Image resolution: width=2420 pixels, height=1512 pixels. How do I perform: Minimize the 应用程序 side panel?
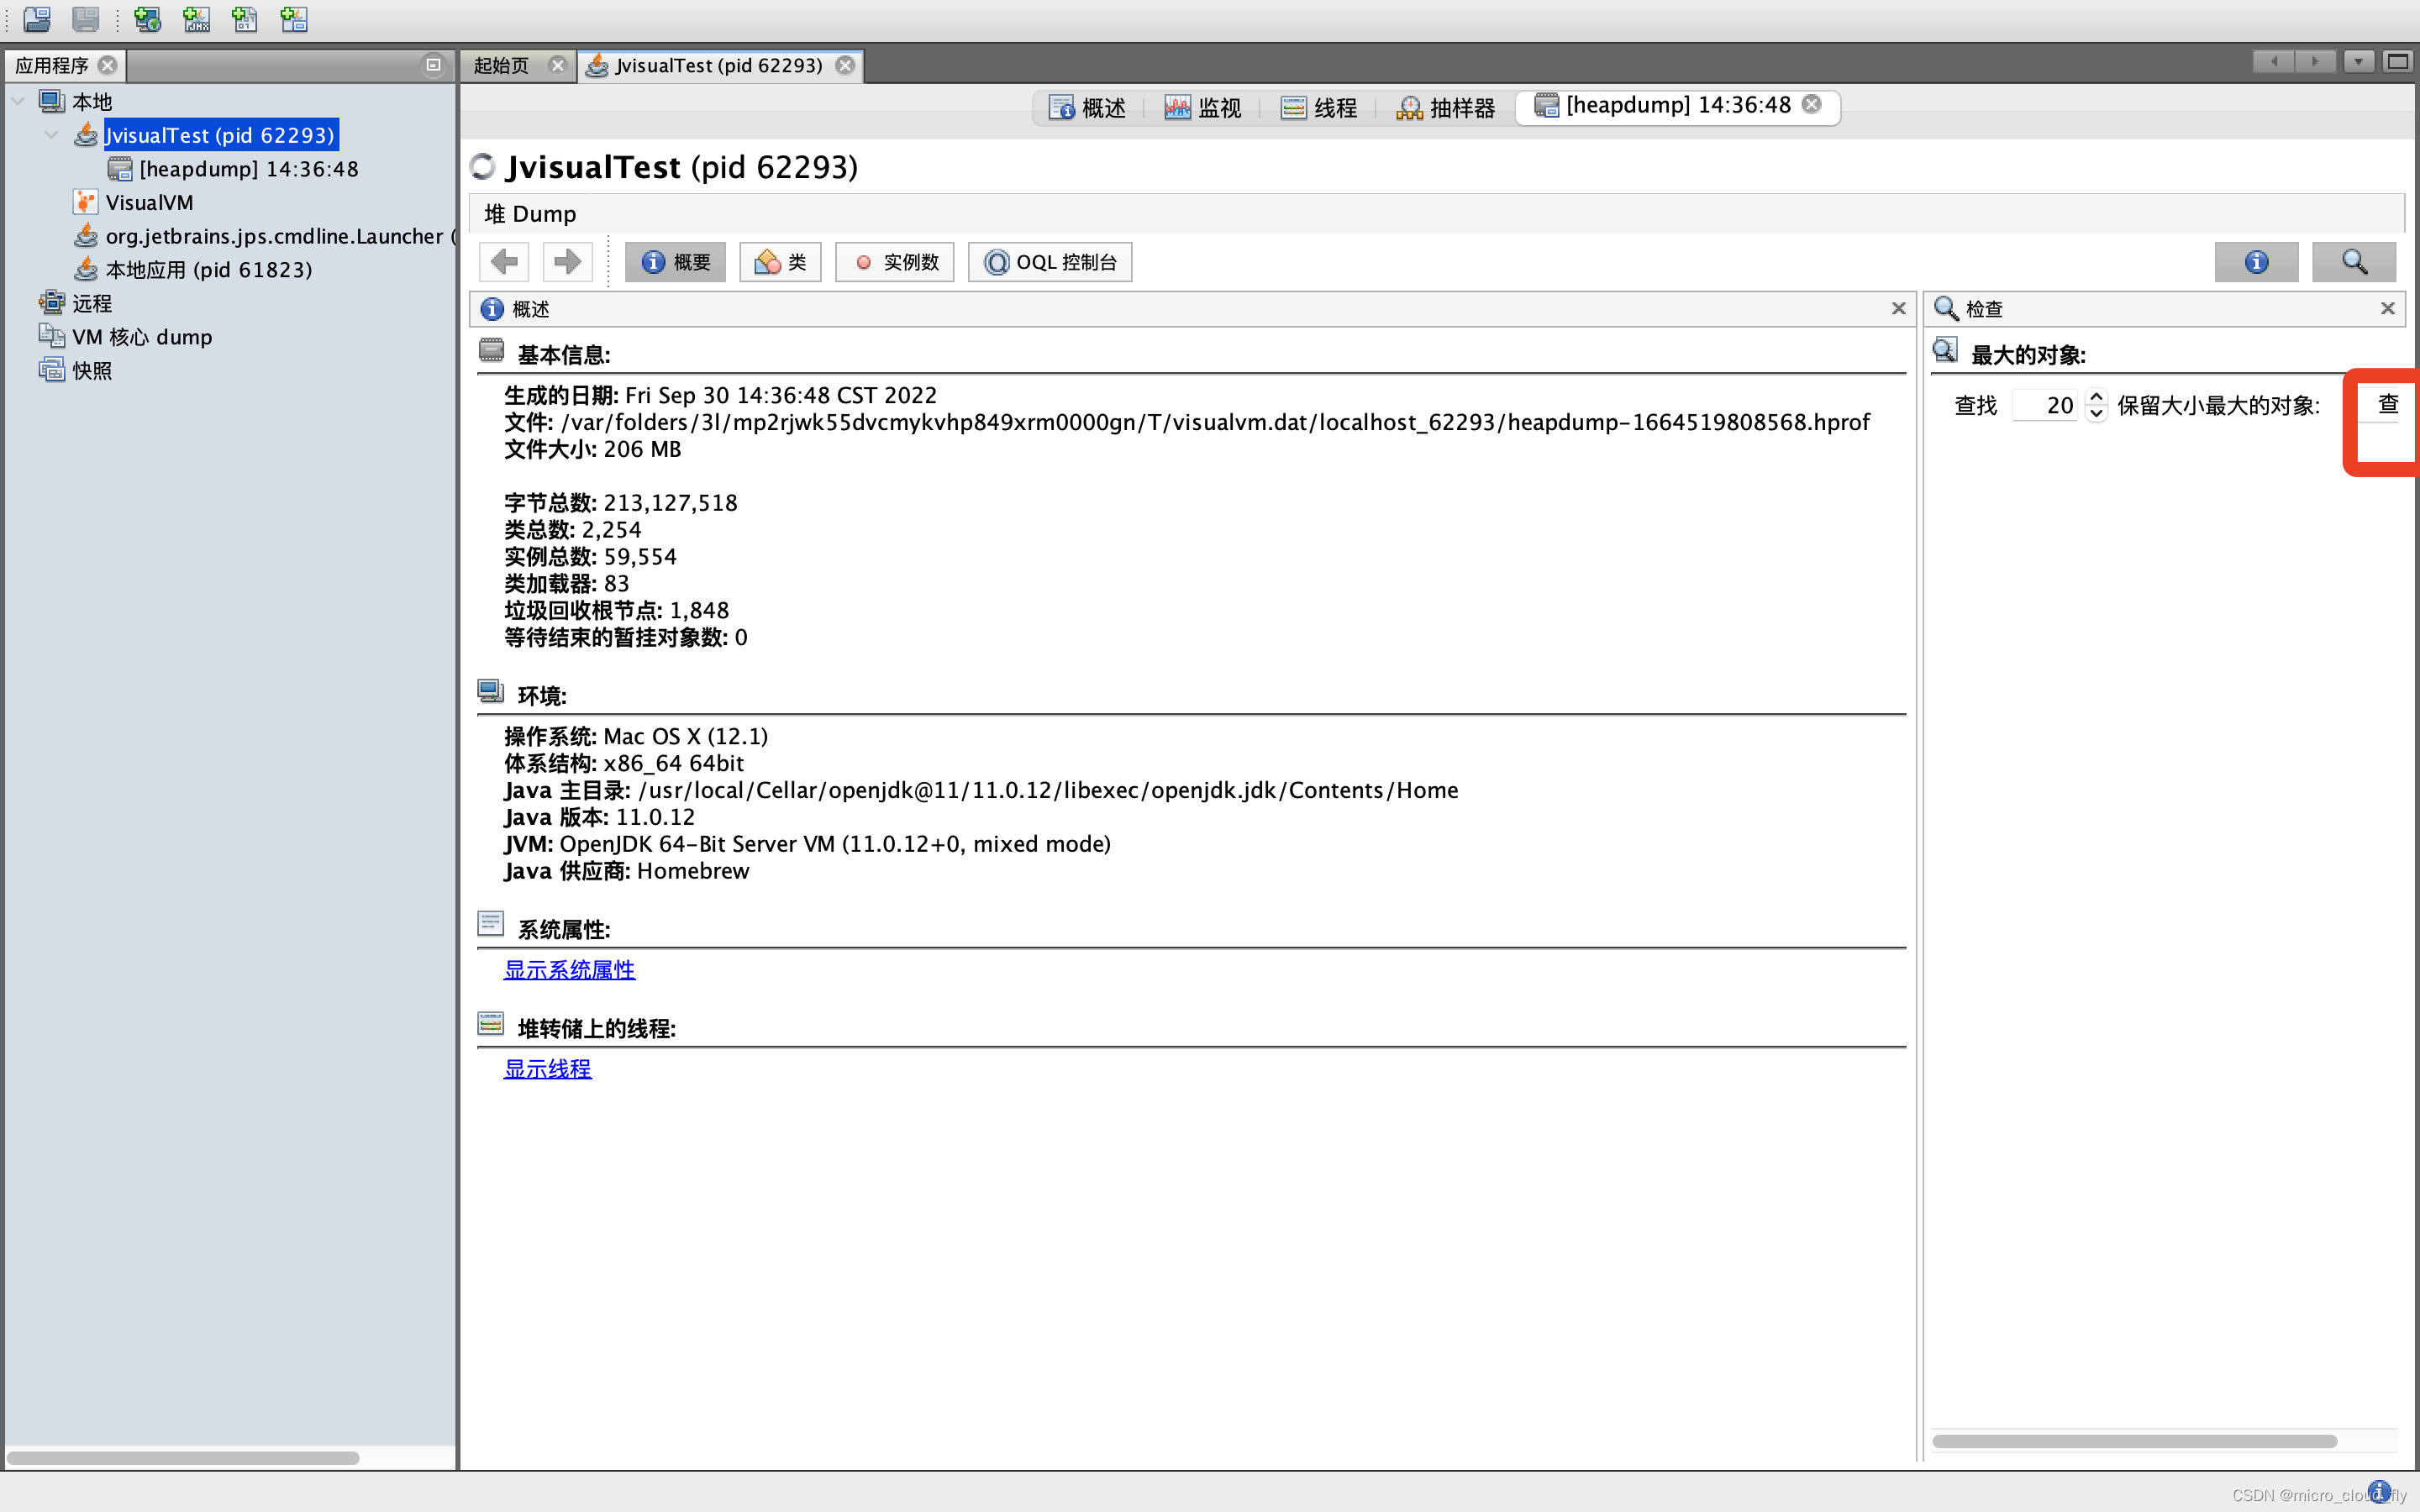433,65
